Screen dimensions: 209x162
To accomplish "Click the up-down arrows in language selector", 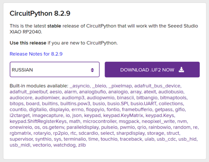I will pyautogui.click(x=92, y=70).
